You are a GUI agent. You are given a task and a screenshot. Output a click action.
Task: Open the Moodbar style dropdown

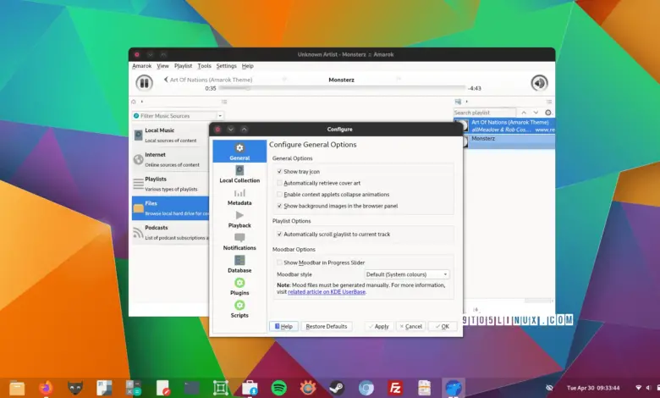[407, 274]
